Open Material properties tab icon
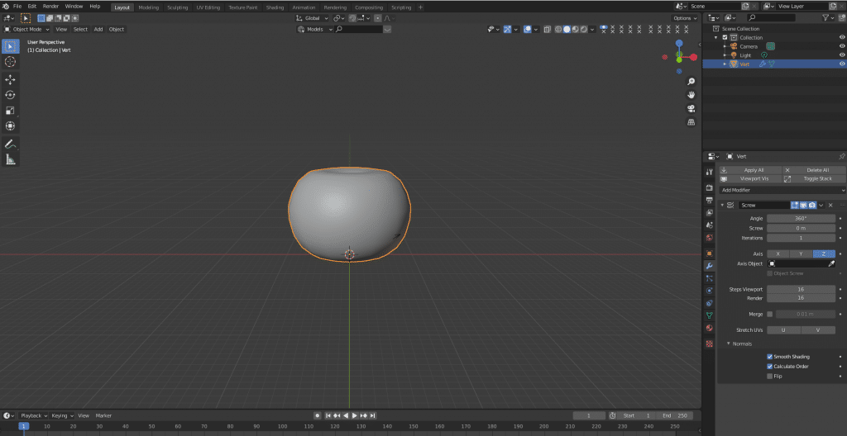The height and width of the screenshot is (436, 847). 709,328
